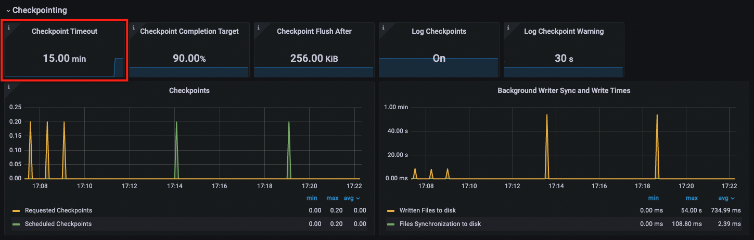754x240 pixels.
Task: Click the Log Checkpoints 'On' value
Action: (439, 58)
